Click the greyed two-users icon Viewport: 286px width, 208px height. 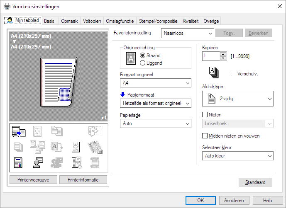[57, 163]
